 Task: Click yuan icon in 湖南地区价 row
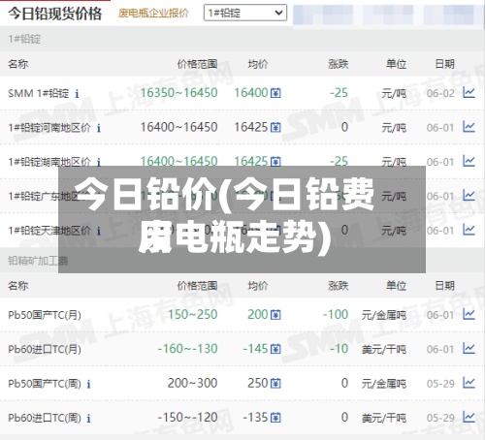point(275,161)
